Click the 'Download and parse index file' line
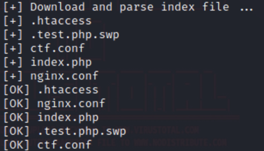264x151 pixels. tap(128, 7)
